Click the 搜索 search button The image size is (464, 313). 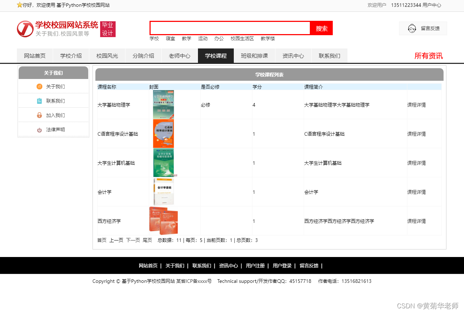click(321, 28)
